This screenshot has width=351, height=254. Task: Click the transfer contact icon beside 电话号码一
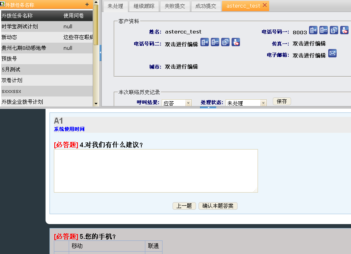pyautogui.click(x=344, y=30)
